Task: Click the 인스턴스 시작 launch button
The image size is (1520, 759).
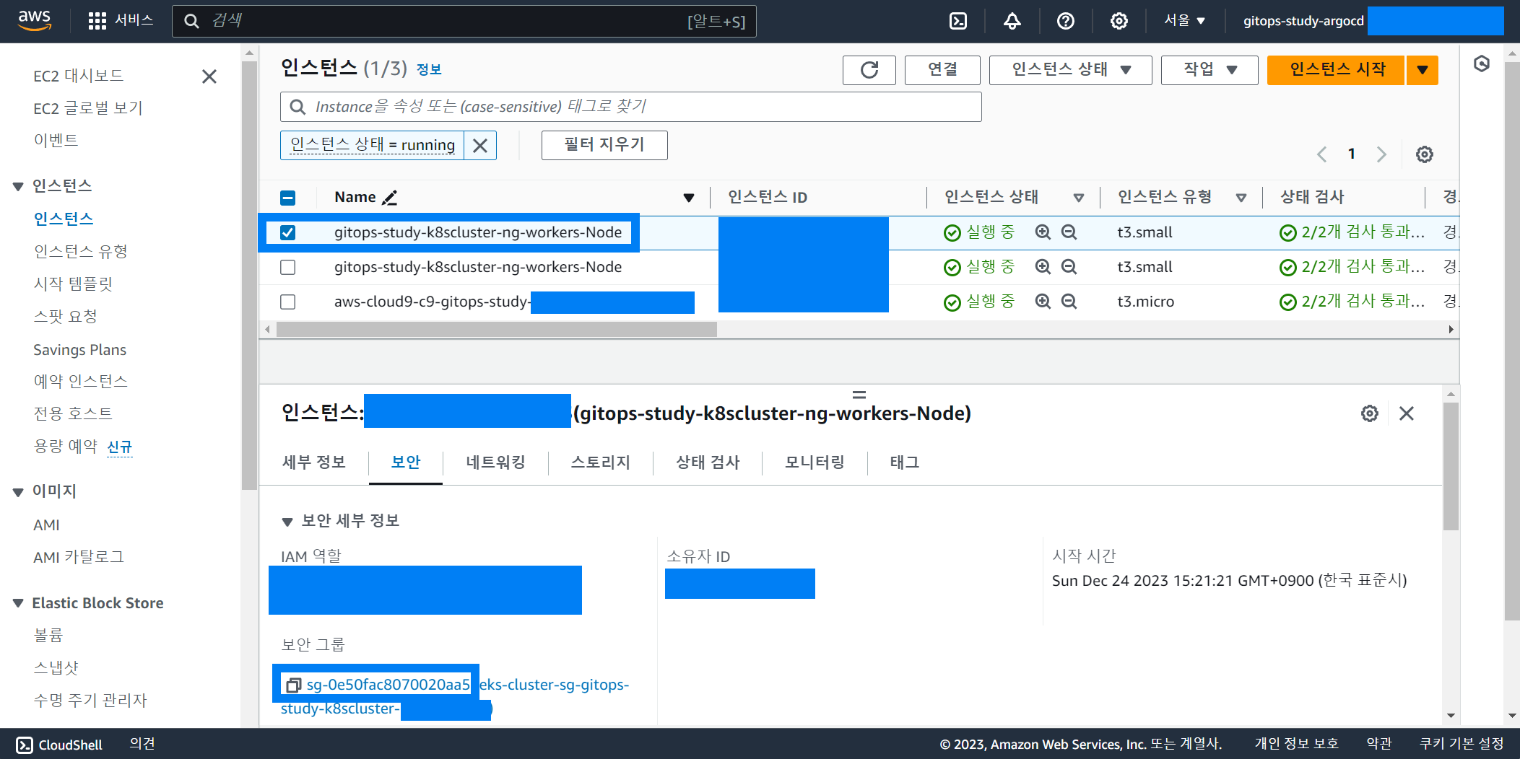Action: (1336, 70)
